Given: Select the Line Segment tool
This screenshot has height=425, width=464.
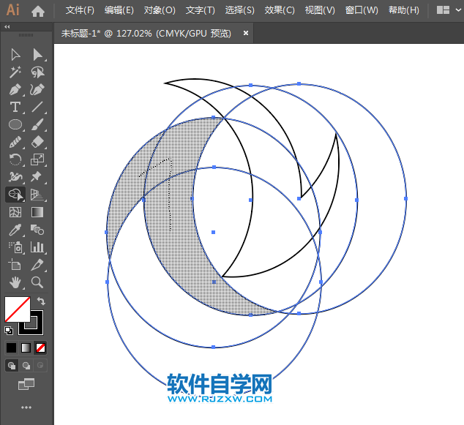Looking at the screenshot, I should coord(37,107).
